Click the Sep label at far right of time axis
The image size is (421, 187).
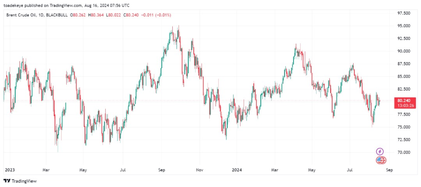[x=390, y=169]
